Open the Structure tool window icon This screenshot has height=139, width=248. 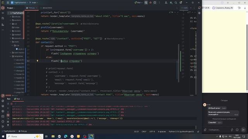point(3,25)
